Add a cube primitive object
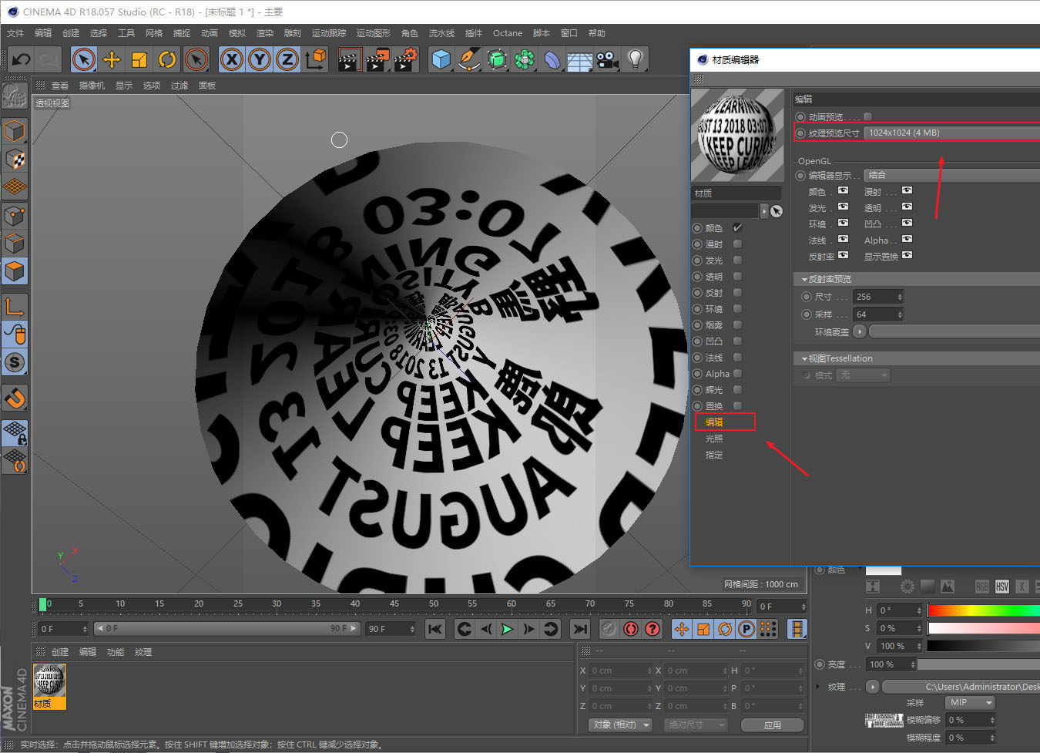The width and height of the screenshot is (1040, 753). (441, 59)
